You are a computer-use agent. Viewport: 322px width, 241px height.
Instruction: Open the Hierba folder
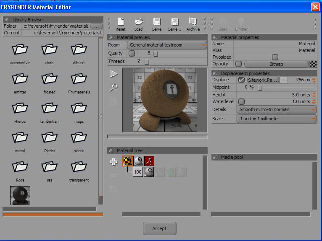click(20, 112)
